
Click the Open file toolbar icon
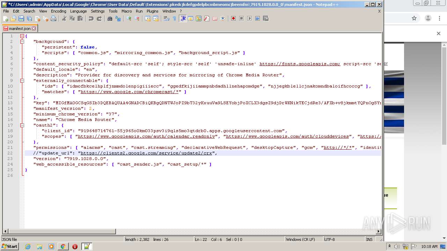[13, 18]
